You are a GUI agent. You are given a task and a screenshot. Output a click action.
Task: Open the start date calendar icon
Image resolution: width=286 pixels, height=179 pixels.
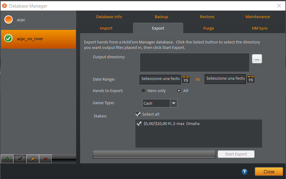[x=186, y=79]
